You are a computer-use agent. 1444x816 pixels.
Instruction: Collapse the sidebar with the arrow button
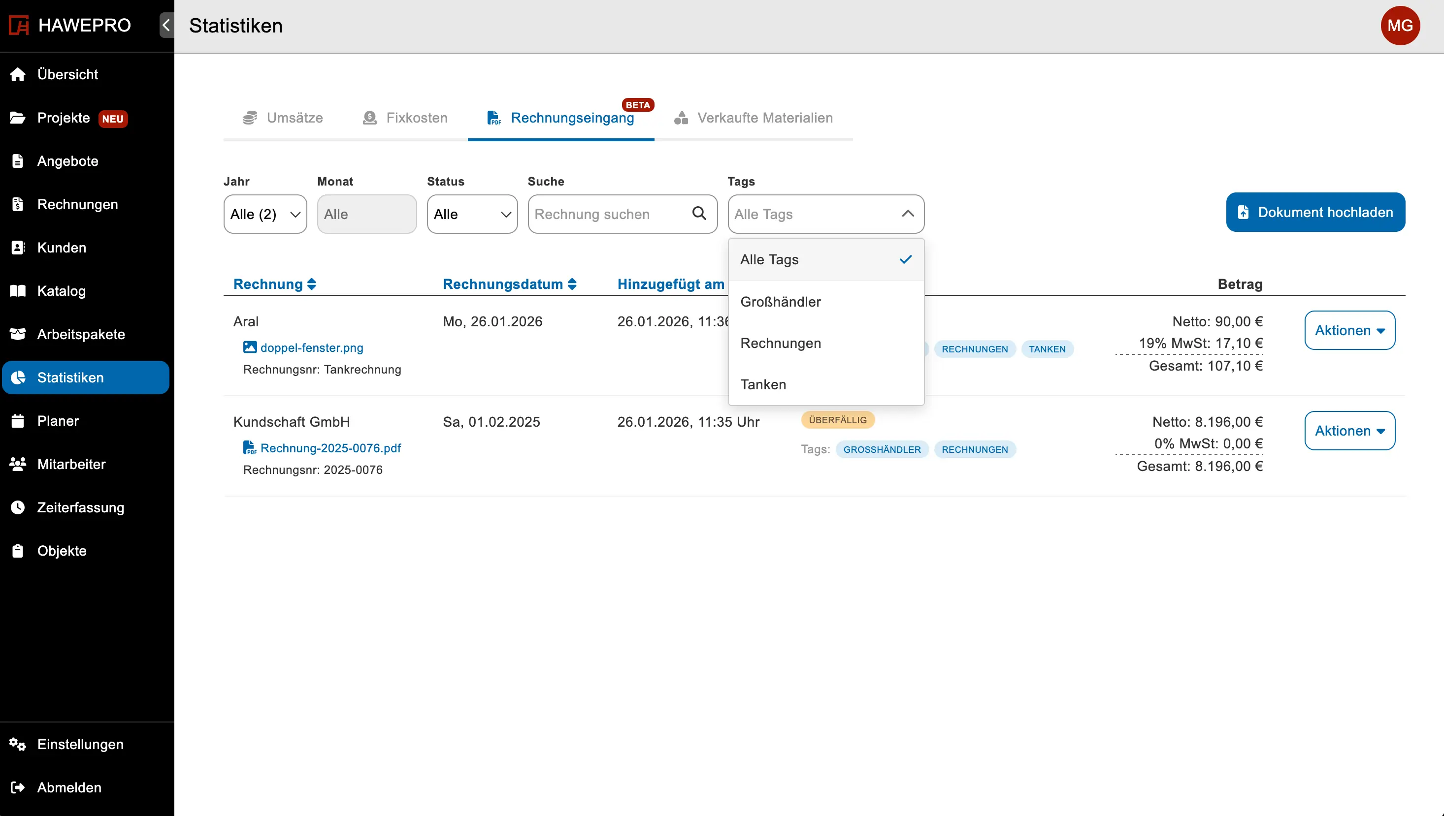click(166, 25)
